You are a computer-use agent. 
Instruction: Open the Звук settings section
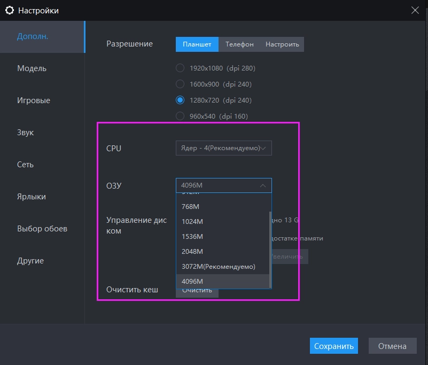25,133
